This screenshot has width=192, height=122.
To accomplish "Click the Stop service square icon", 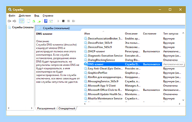I will coord(63,21).
